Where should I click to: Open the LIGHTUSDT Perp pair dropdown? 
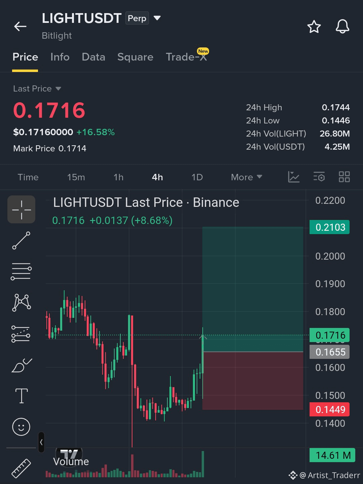(x=157, y=18)
